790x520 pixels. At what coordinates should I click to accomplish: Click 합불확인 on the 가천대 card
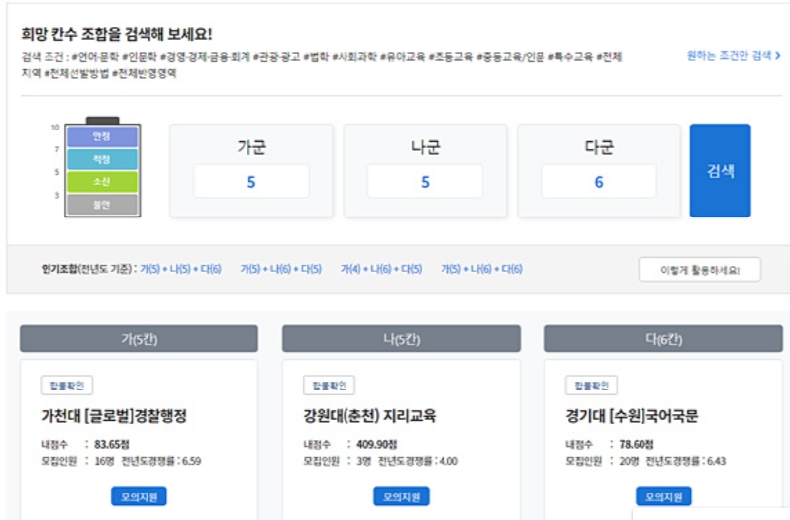[x=66, y=386]
